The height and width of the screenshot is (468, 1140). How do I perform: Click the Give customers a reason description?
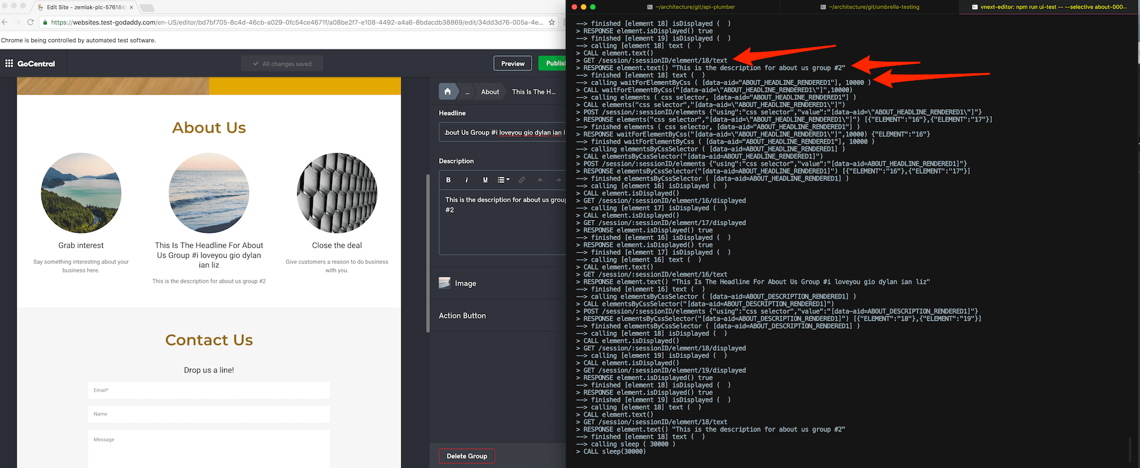(337, 266)
